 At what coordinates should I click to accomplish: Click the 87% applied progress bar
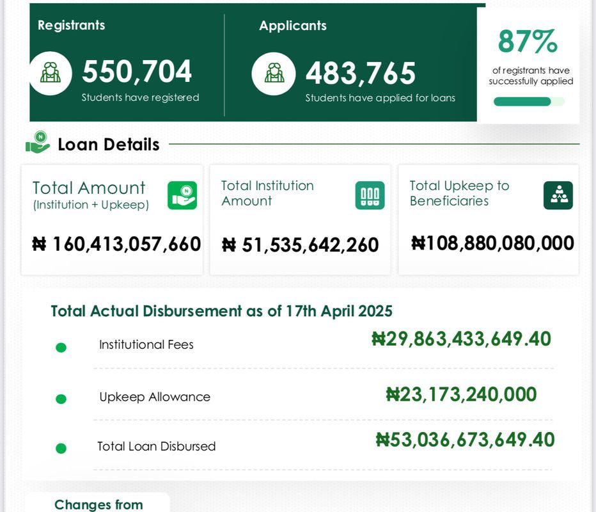529,102
